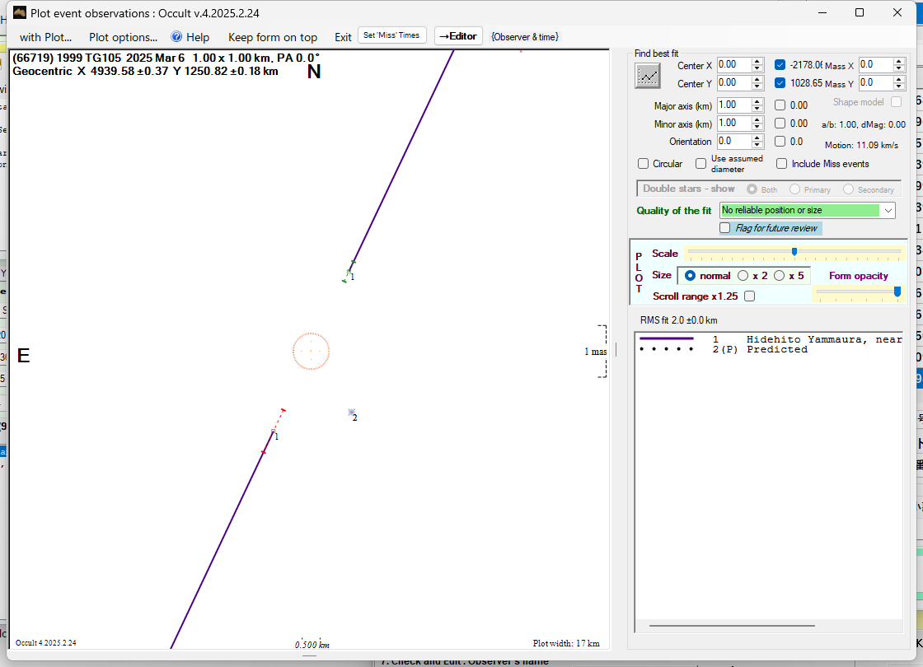923x667 pixels.
Task: Select the x 2 plot size radio button
Action: tap(743, 276)
